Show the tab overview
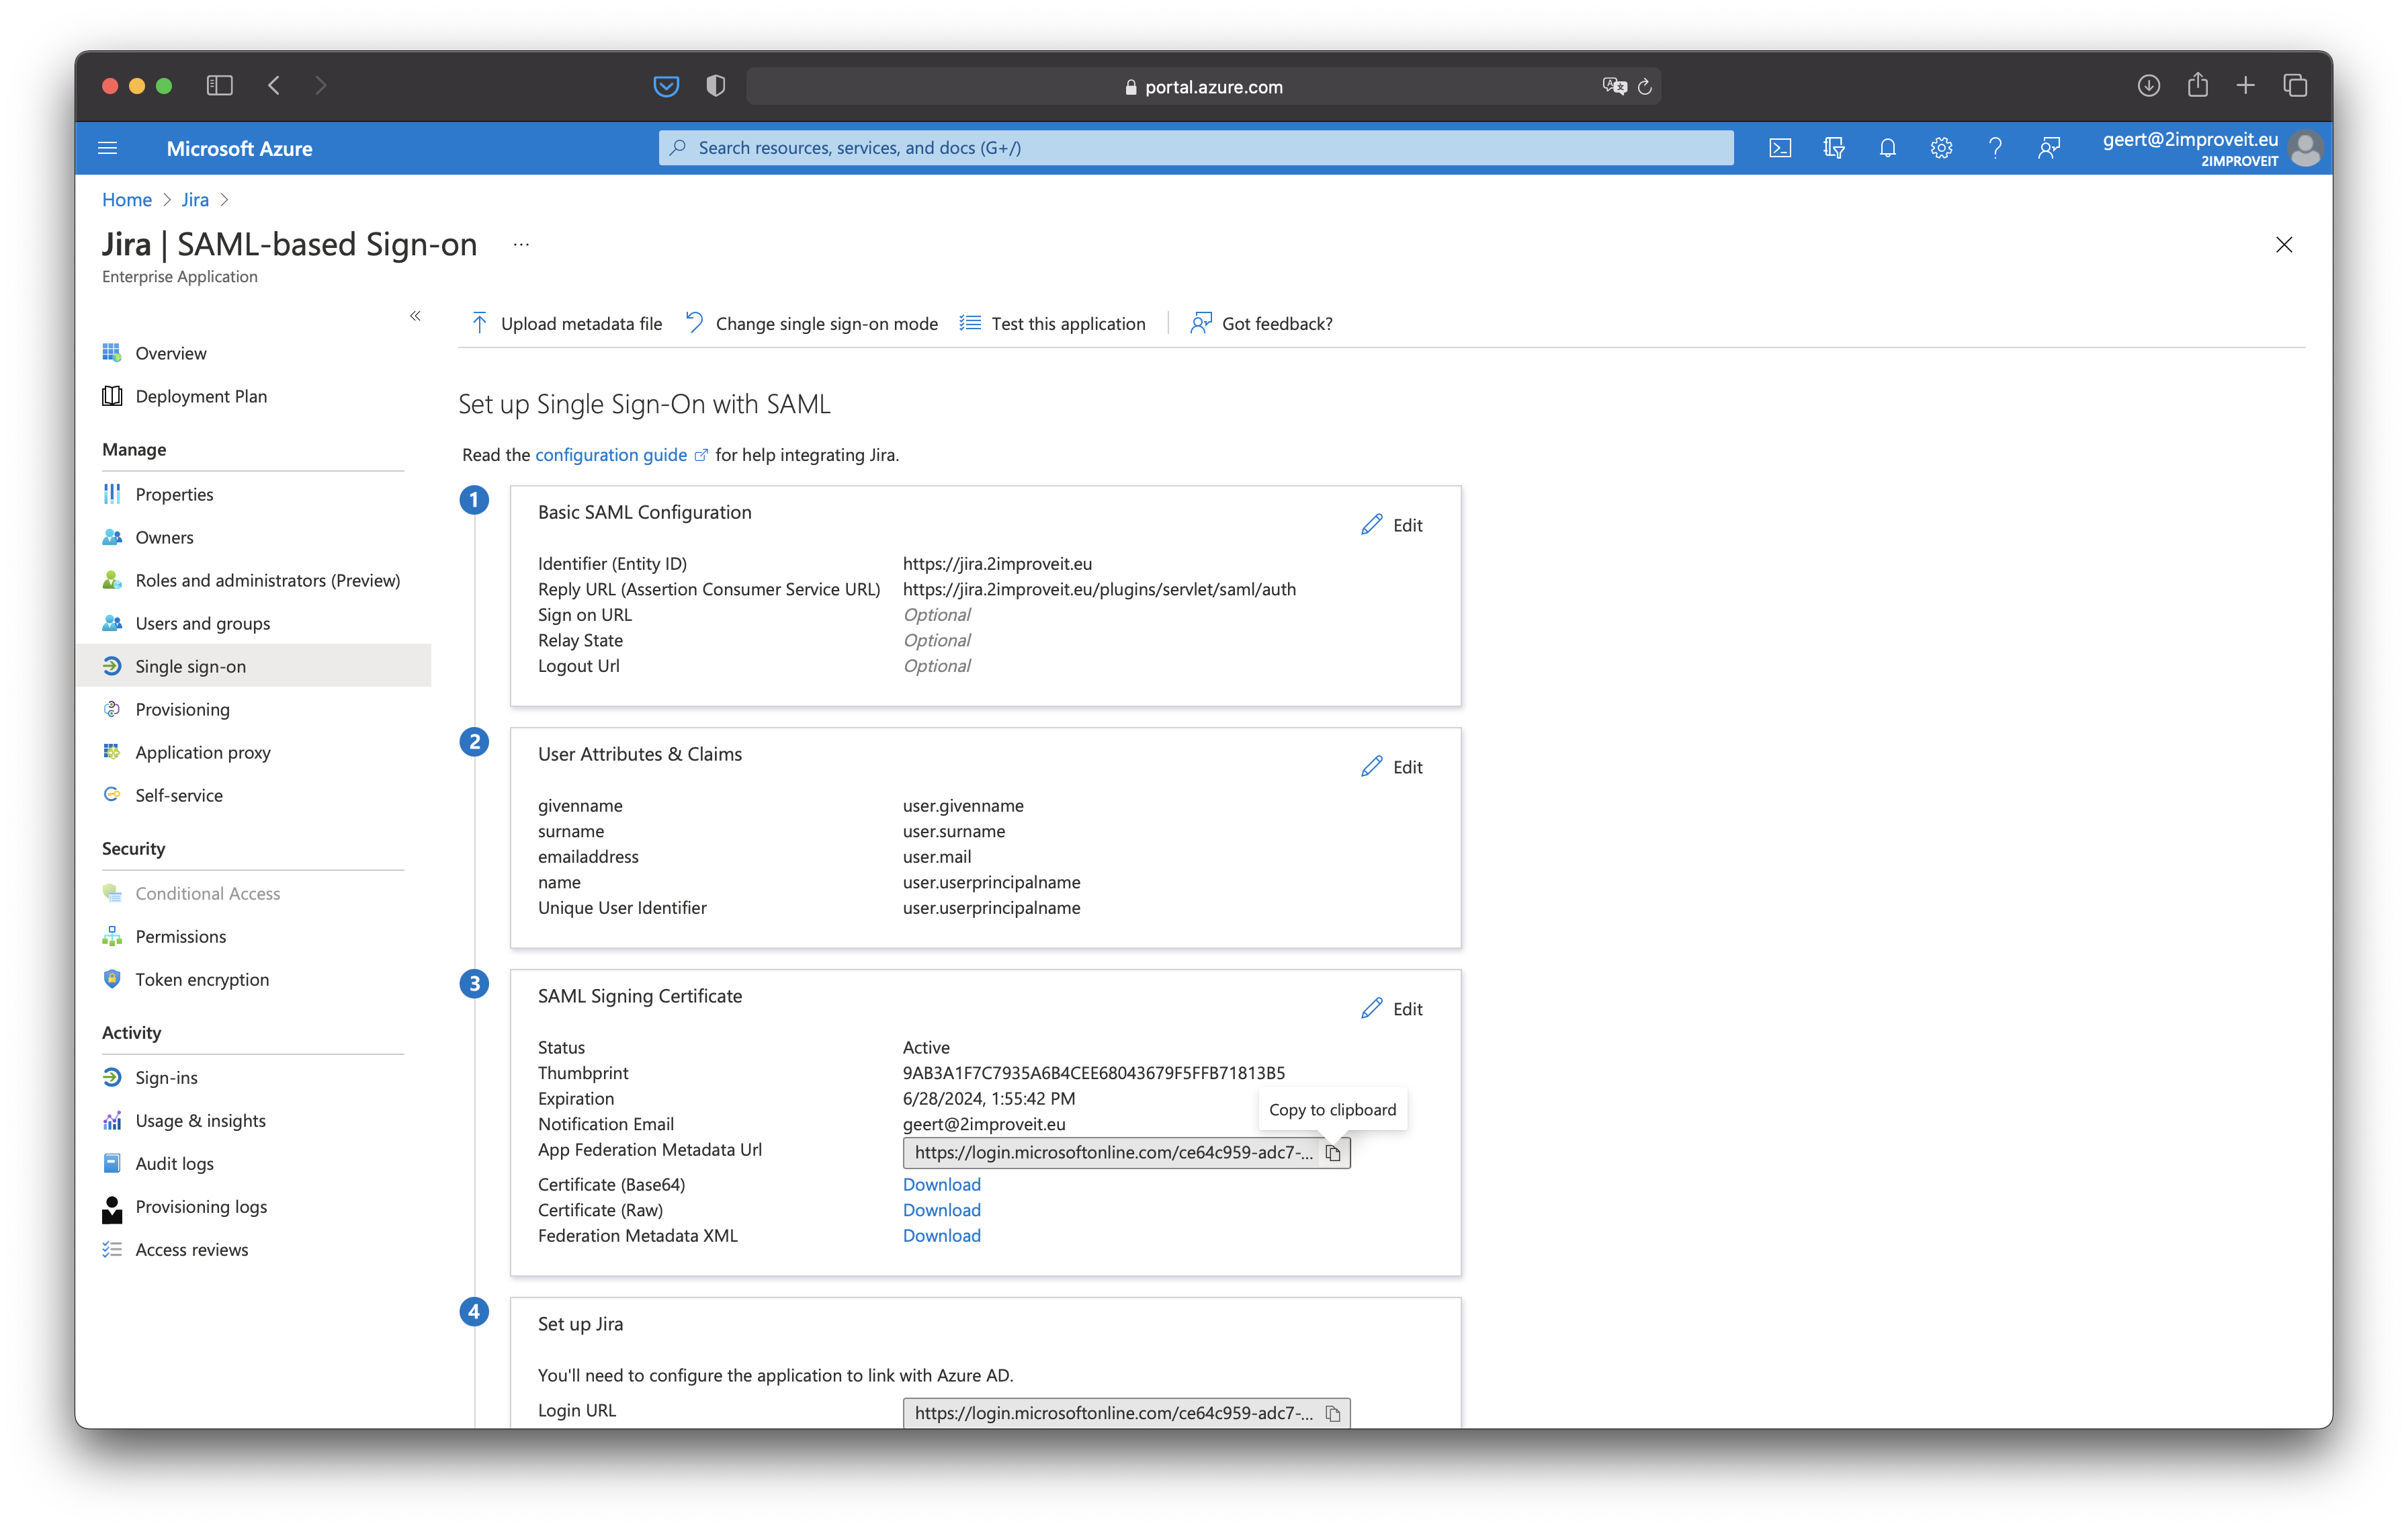2408x1528 pixels. click(2295, 86)
